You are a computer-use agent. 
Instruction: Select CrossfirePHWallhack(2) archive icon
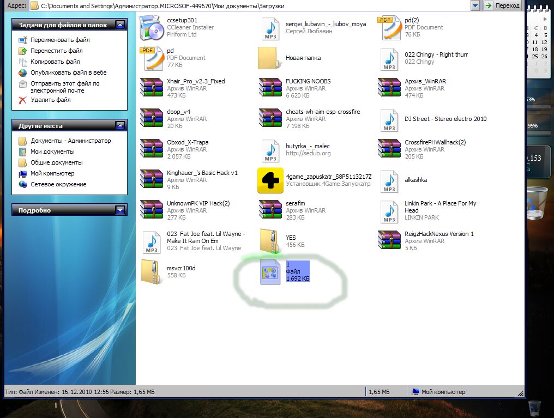389,148
